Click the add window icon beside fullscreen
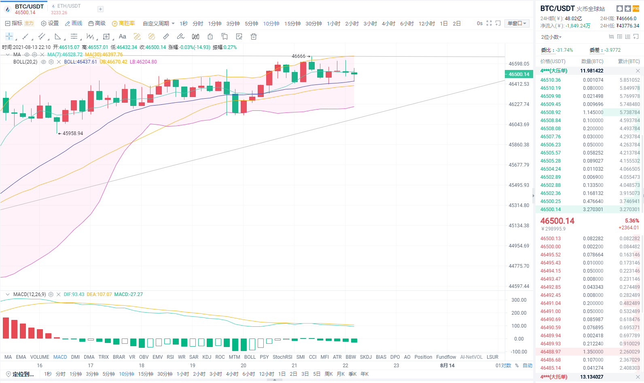This screenshot has height=383, width=644. coord(498,23)
